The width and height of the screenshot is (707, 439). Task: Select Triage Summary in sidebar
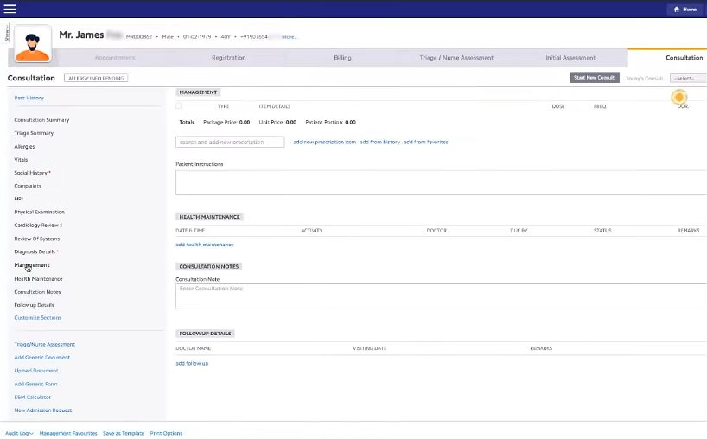click(x=34, y=133)
